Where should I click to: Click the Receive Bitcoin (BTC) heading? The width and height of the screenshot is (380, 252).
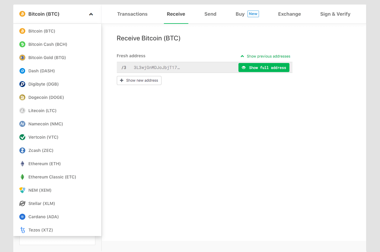click(148, 38)
